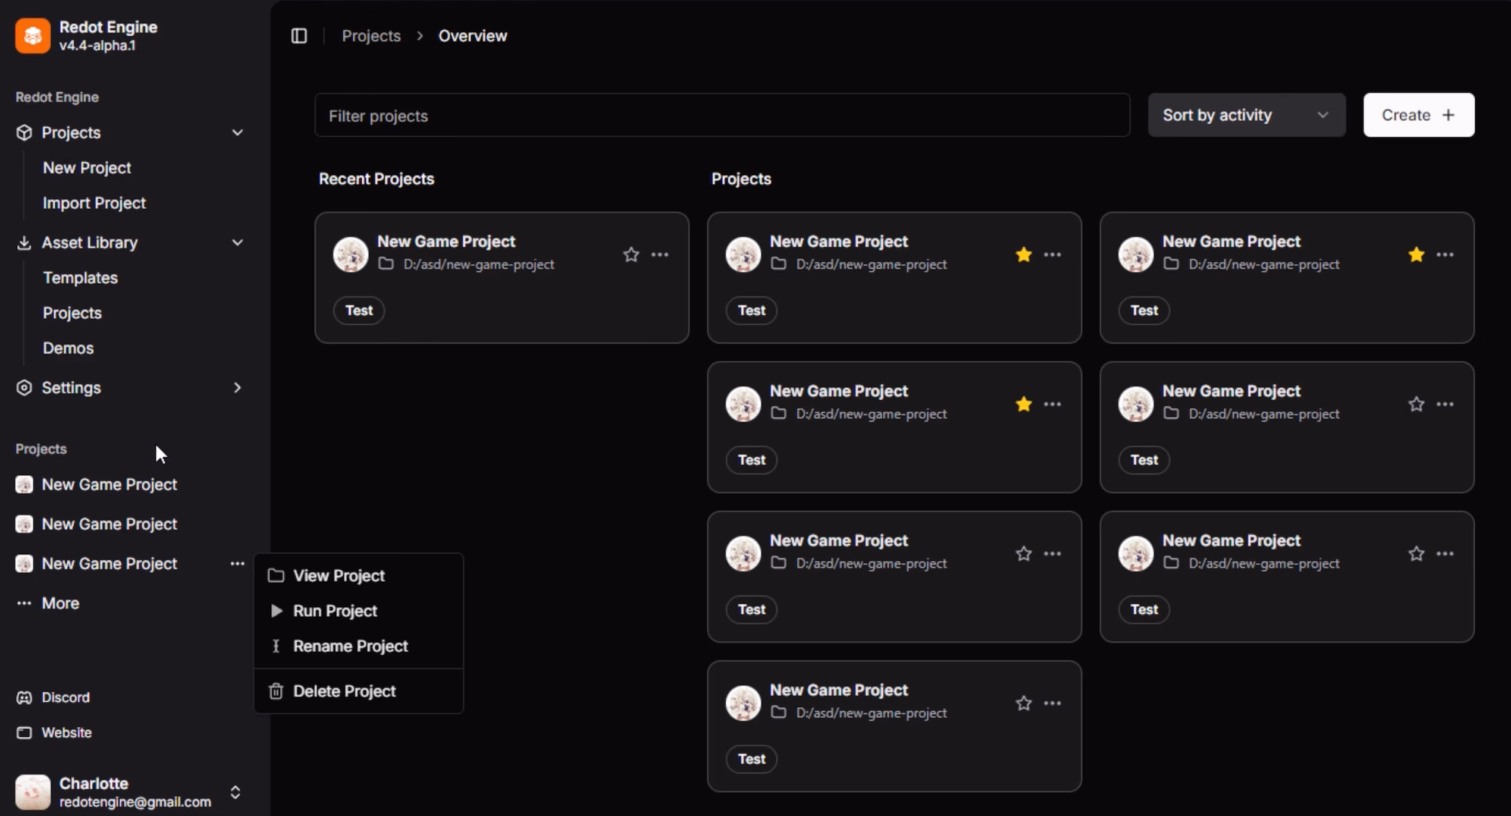
Task: Click the Delete Project trash icon
Action: [276, 691]
